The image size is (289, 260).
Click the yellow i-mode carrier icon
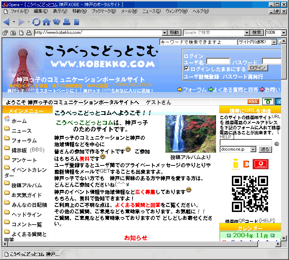tap(236, 164)
